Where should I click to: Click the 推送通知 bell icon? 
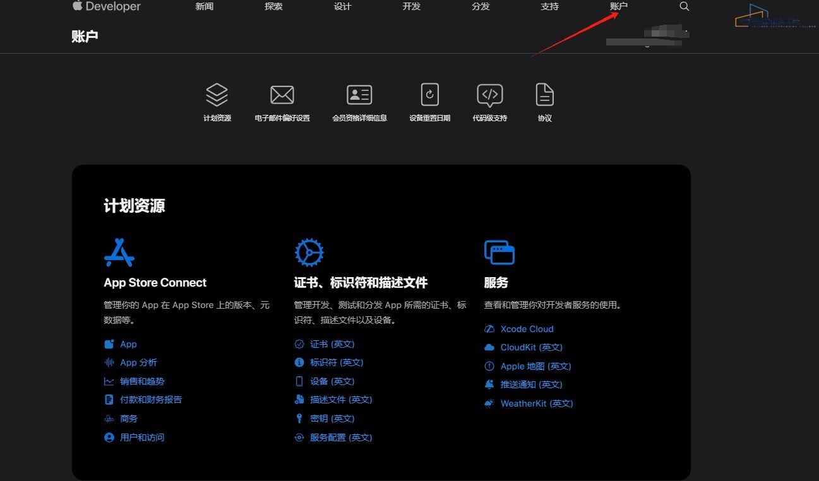pos(489,384)
